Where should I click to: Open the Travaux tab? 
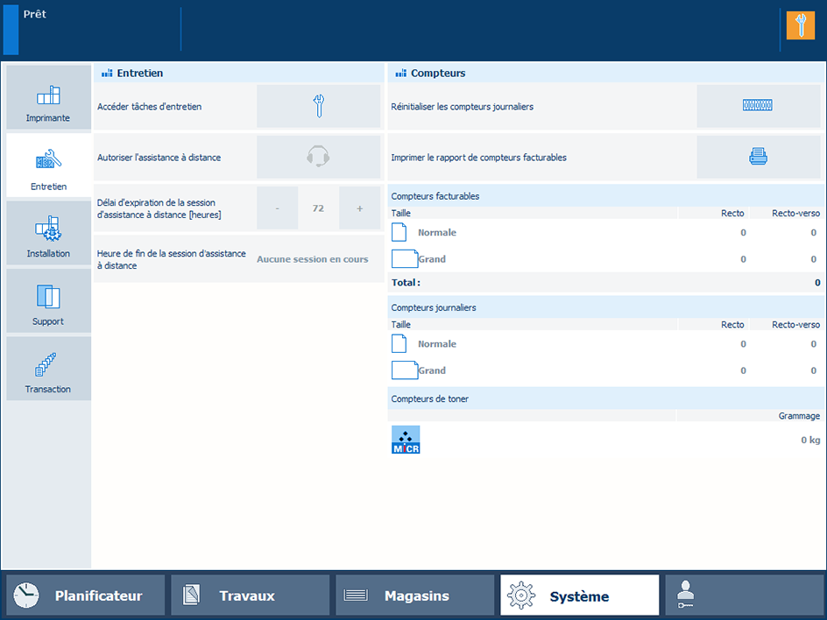(250, 595)
